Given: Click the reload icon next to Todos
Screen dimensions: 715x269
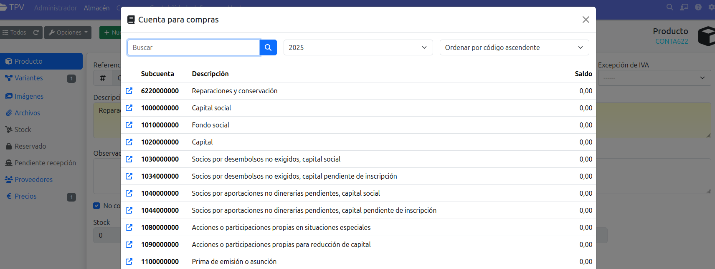Looking at the screenshot, I should 36,32.
